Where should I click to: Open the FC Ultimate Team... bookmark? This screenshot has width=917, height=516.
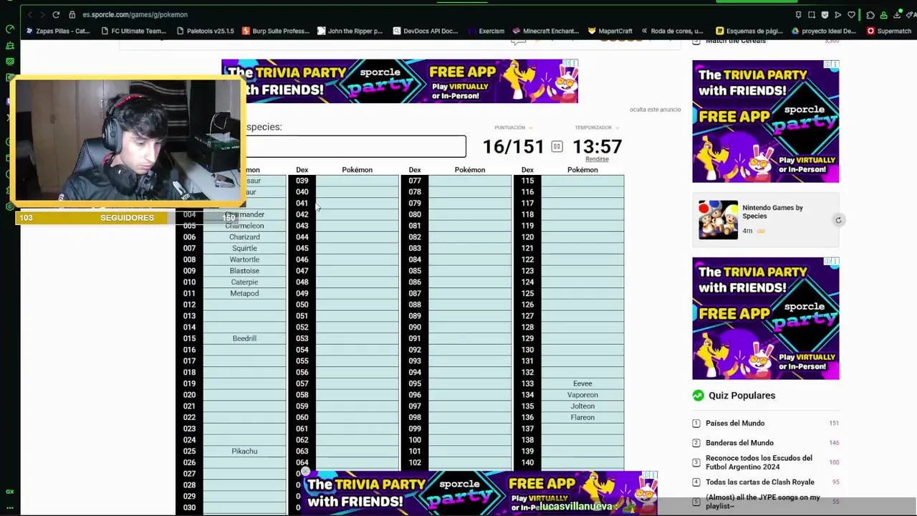[x=133, y=31]
